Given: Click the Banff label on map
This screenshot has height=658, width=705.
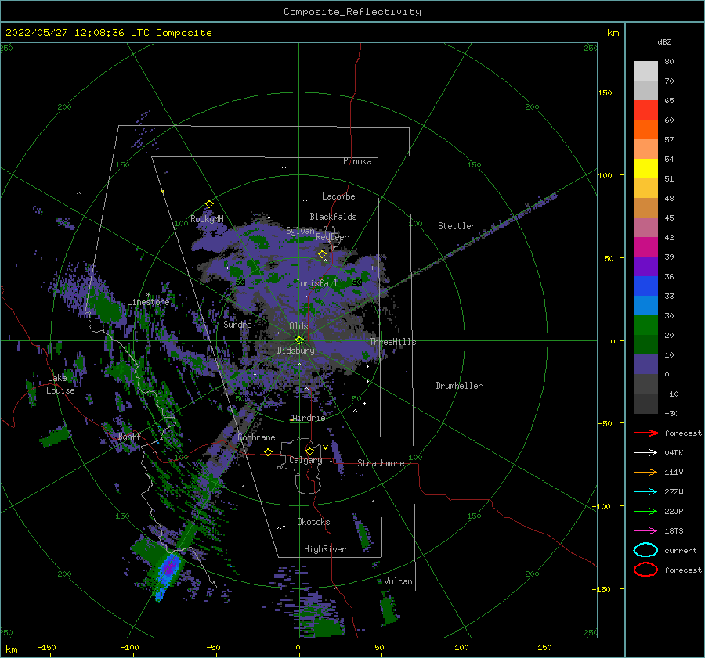Looking at the screenshot, I should [129, 436].
